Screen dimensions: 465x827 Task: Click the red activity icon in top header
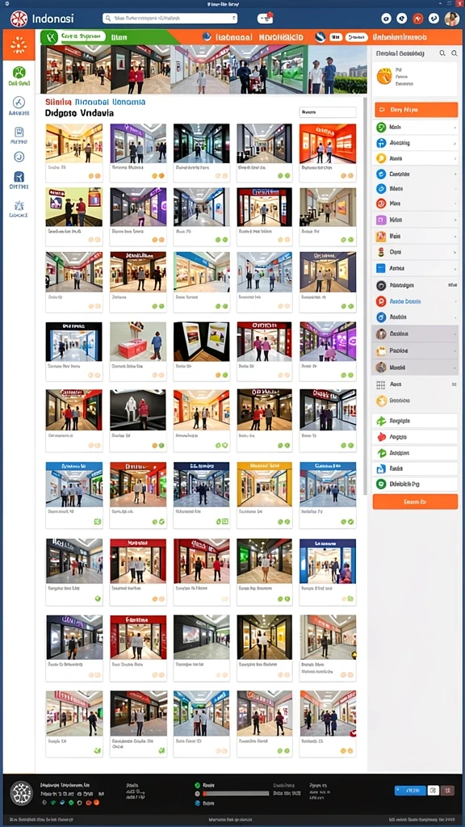tap(417, 19)
